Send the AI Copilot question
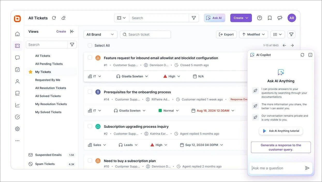 click(307, 168)
